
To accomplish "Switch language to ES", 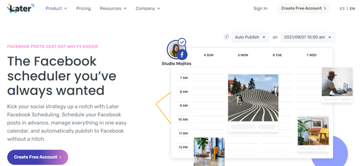I will [x=342, y=8].
